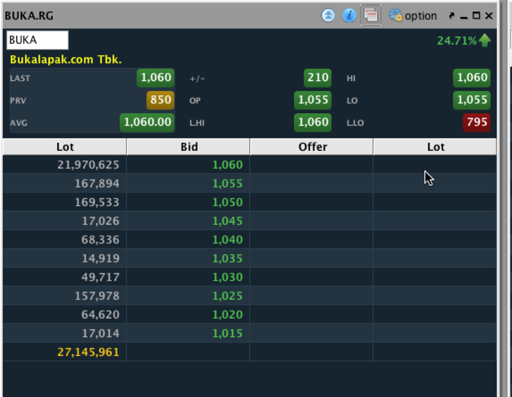Image resolution: width=512 pixels, height=397 pixels.
Task: Click the red L.LO badge 795
Action: pyautogui.click(x=477, y=122)
